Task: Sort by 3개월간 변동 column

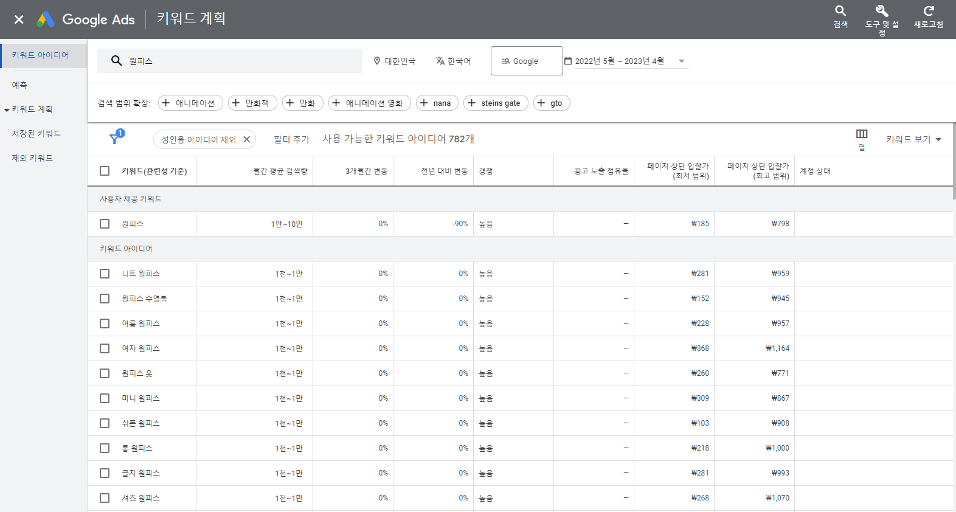Action: coord(366,171)
